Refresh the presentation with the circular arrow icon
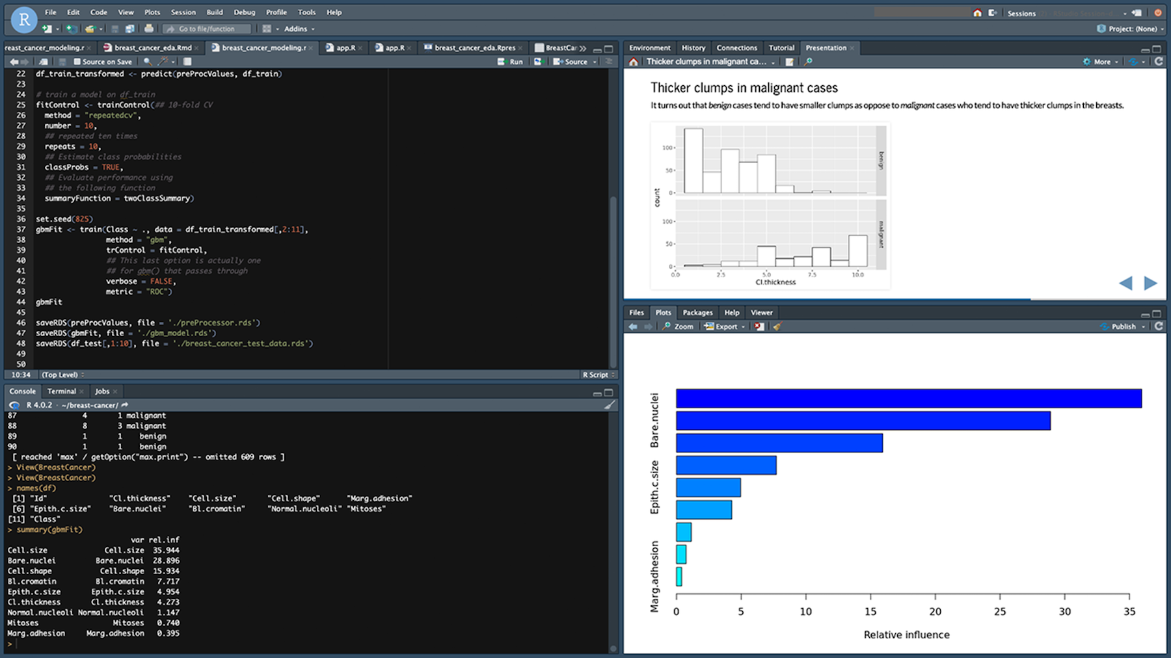Viewport: 1171px width, 658px height. tap(1159, 61)
